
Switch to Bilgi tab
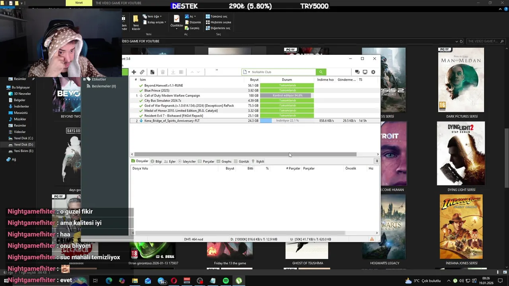pyautogui.click(x=156, y=161)
